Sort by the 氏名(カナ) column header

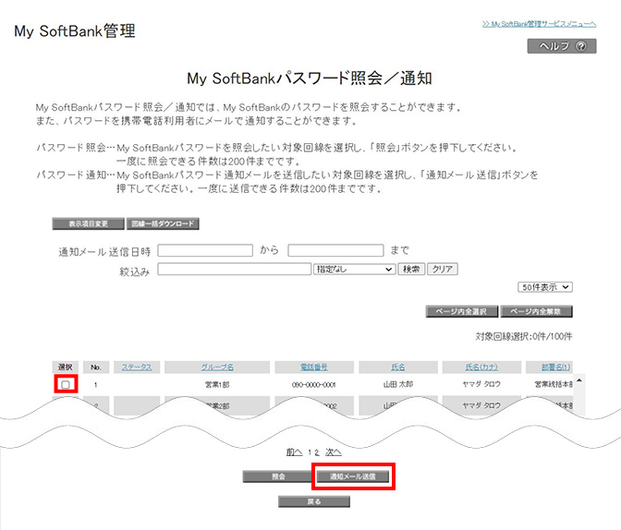click(x=481, y=367)
